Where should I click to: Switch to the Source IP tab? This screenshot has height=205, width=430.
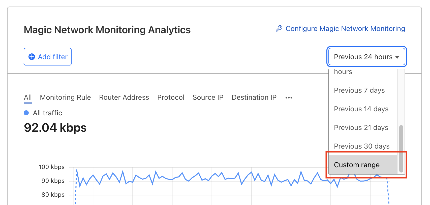208,97
